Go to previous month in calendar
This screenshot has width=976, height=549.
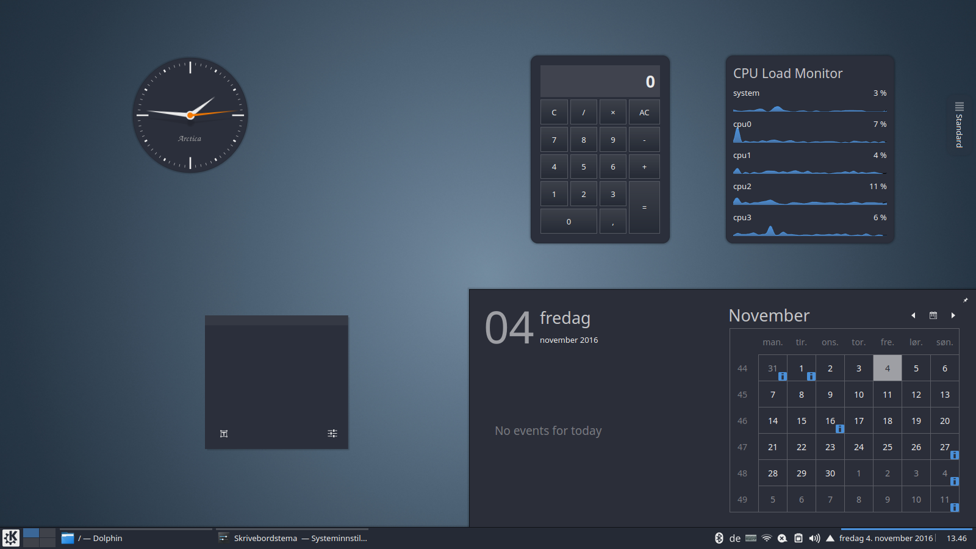pyautogui.click(x=913, y=315)
